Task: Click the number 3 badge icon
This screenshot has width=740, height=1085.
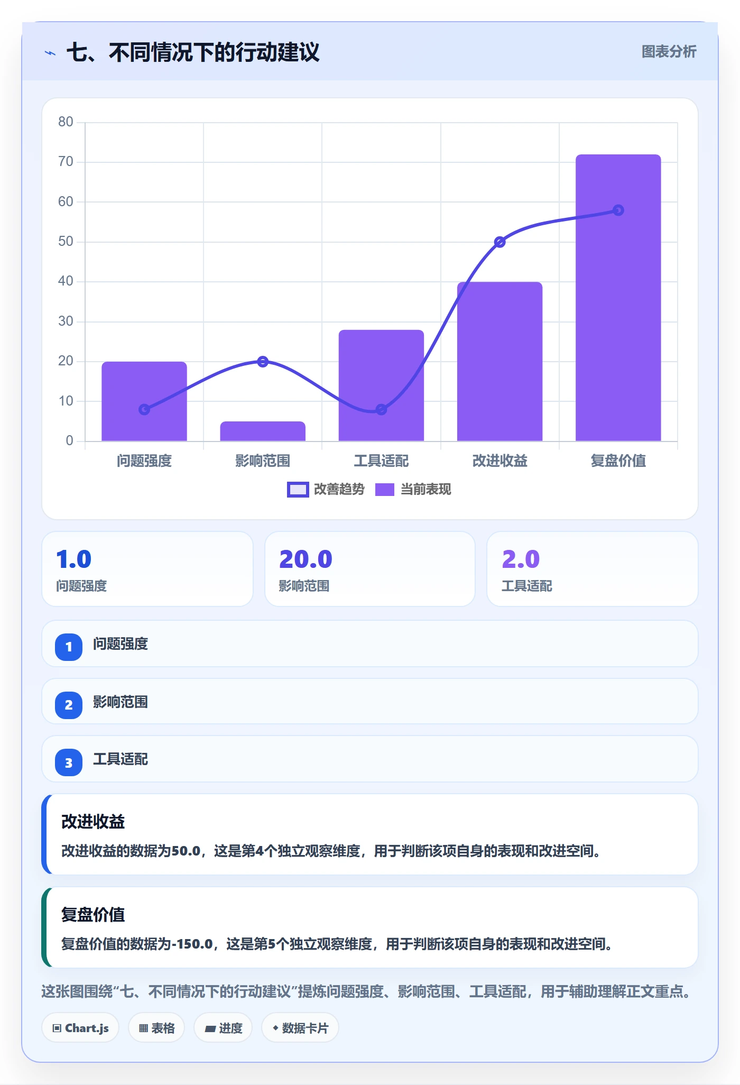Action: (x=69, y=762)
